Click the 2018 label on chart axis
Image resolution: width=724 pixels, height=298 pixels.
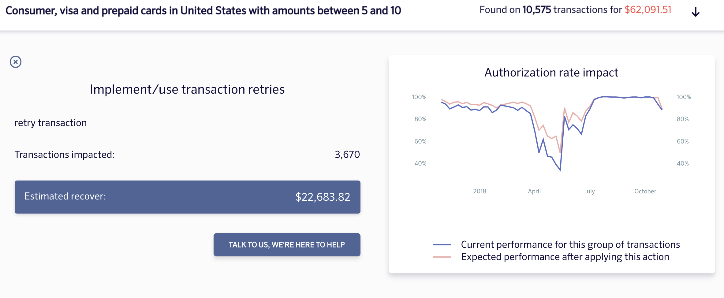point(480,191)
